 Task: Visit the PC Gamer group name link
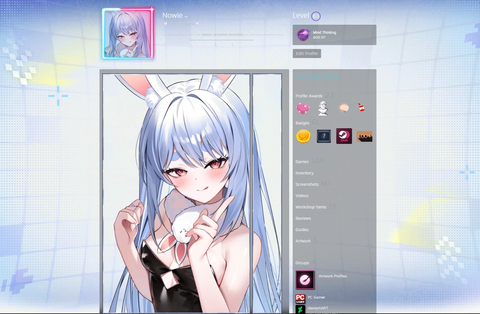[317, 297]
